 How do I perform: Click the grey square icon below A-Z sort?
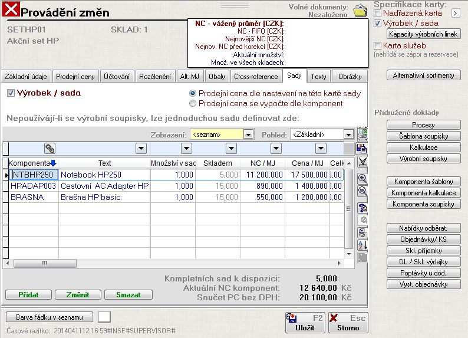pos(362,257)
